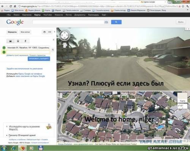Click Добавить пункт назначения link

[17, 55]
